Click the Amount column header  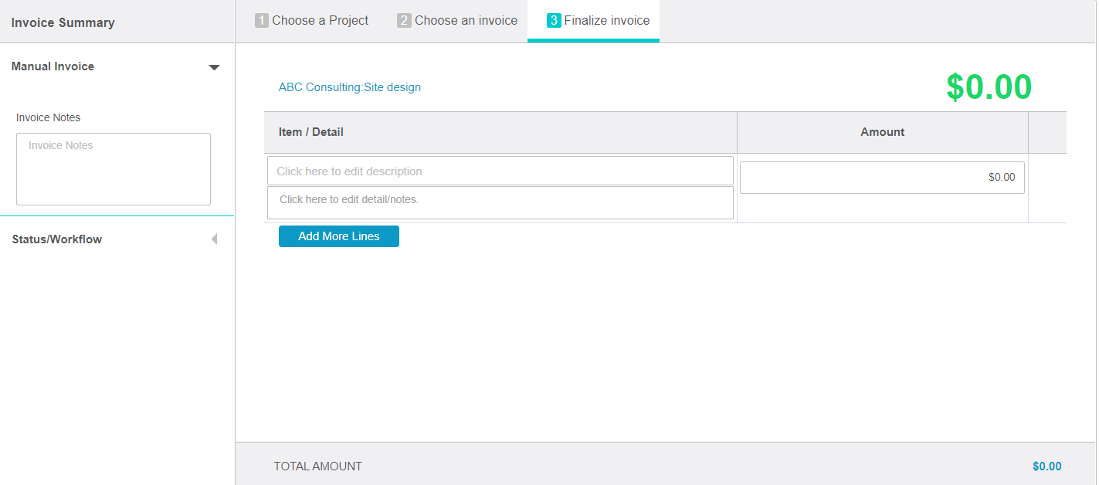882,132
